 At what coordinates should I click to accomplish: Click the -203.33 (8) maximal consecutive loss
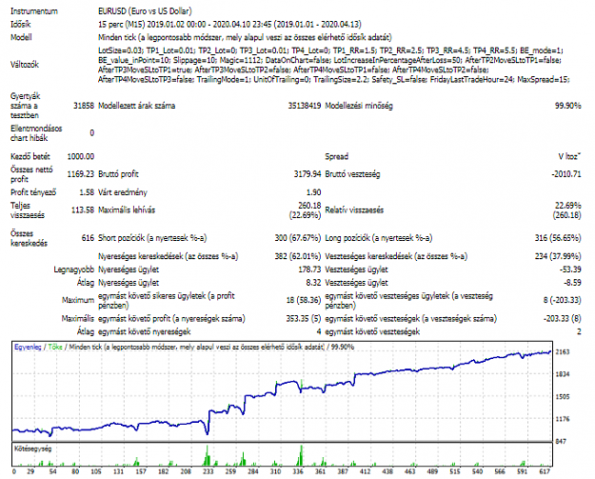[562, 318]
